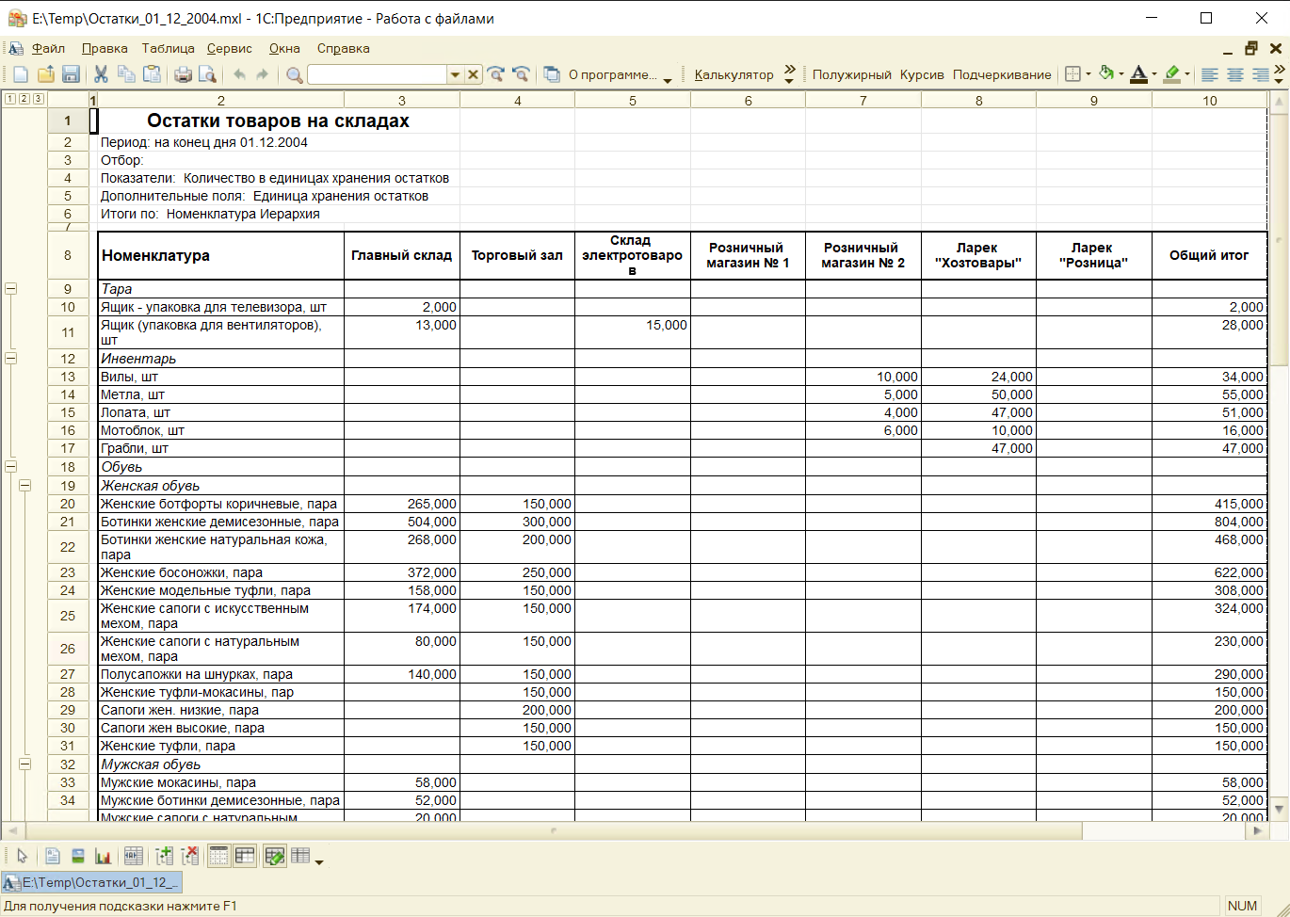
Task: Click the Cut scissors icon
Action: tap(101, 74)
